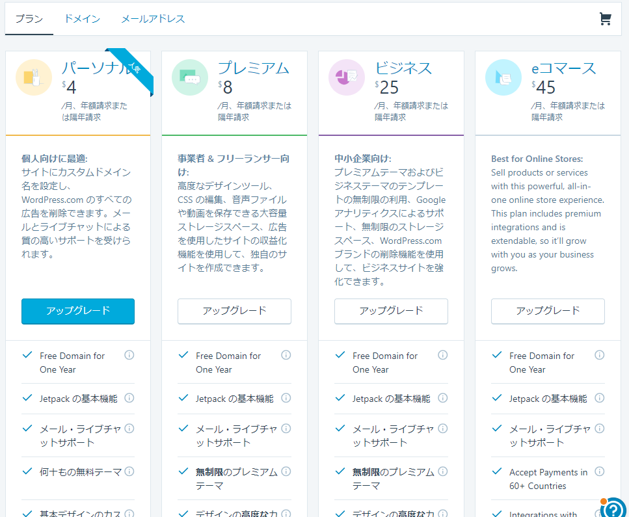Viewport: 629px width, 517px height.
Task: Click Jetpack の基本機能 text in パーソナル plan
Action: [79, 399]
